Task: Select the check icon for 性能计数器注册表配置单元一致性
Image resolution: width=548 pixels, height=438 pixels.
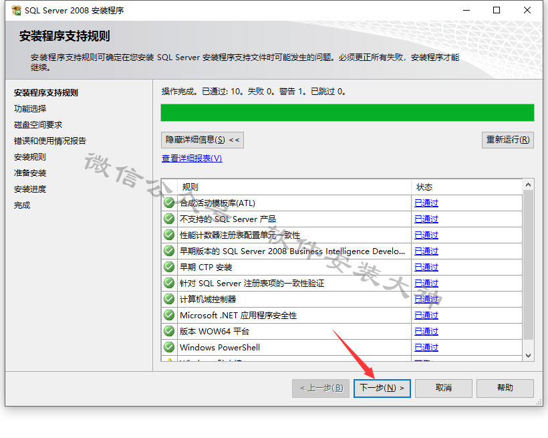Action: [169, 235]
